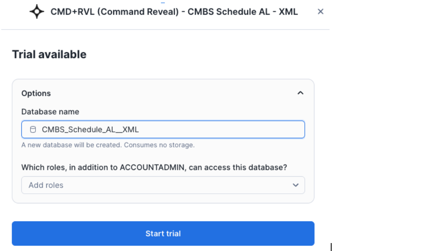Image resolution: width=421 pixels, height=251 pixels.
Task: Dismiss the dialog with the close control
Action: (x=320, y=12)
